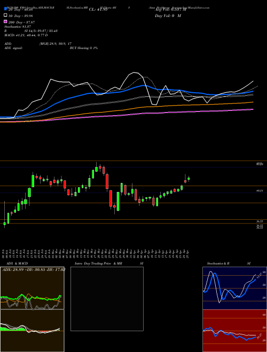Click the first green candlestick above 08 Feb

click(x=4, y=223)
